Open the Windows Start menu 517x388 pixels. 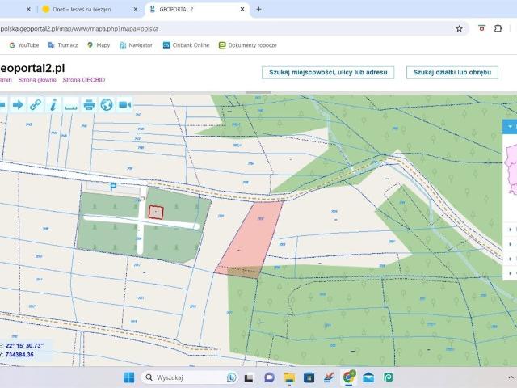click(x=129, y=377)
